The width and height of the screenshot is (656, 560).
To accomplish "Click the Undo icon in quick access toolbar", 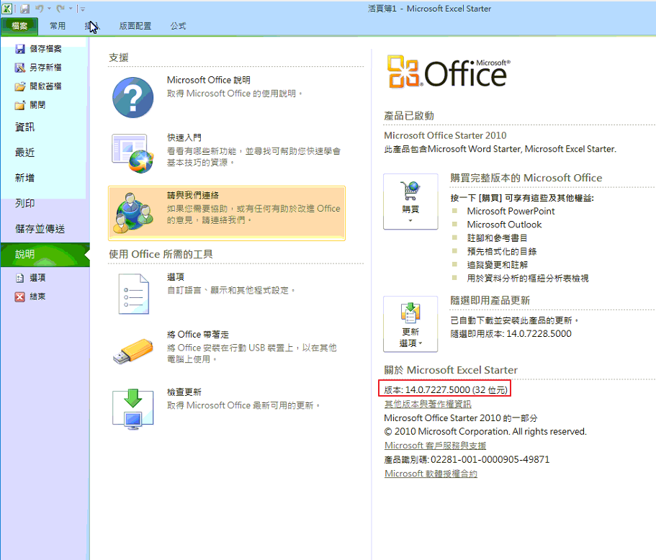I will click(39, 9).
